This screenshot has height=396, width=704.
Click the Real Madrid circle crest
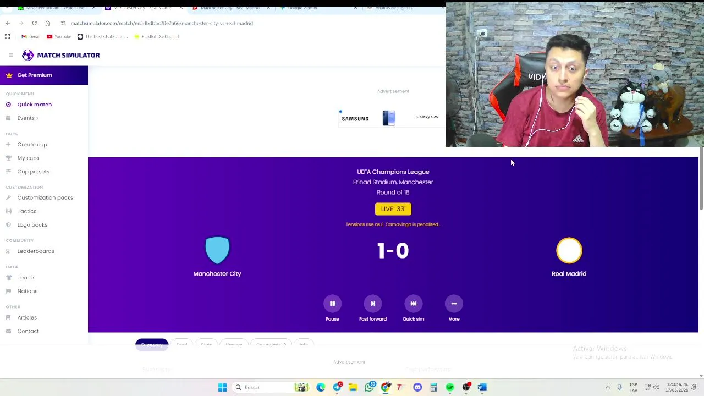tap(569, 250)
